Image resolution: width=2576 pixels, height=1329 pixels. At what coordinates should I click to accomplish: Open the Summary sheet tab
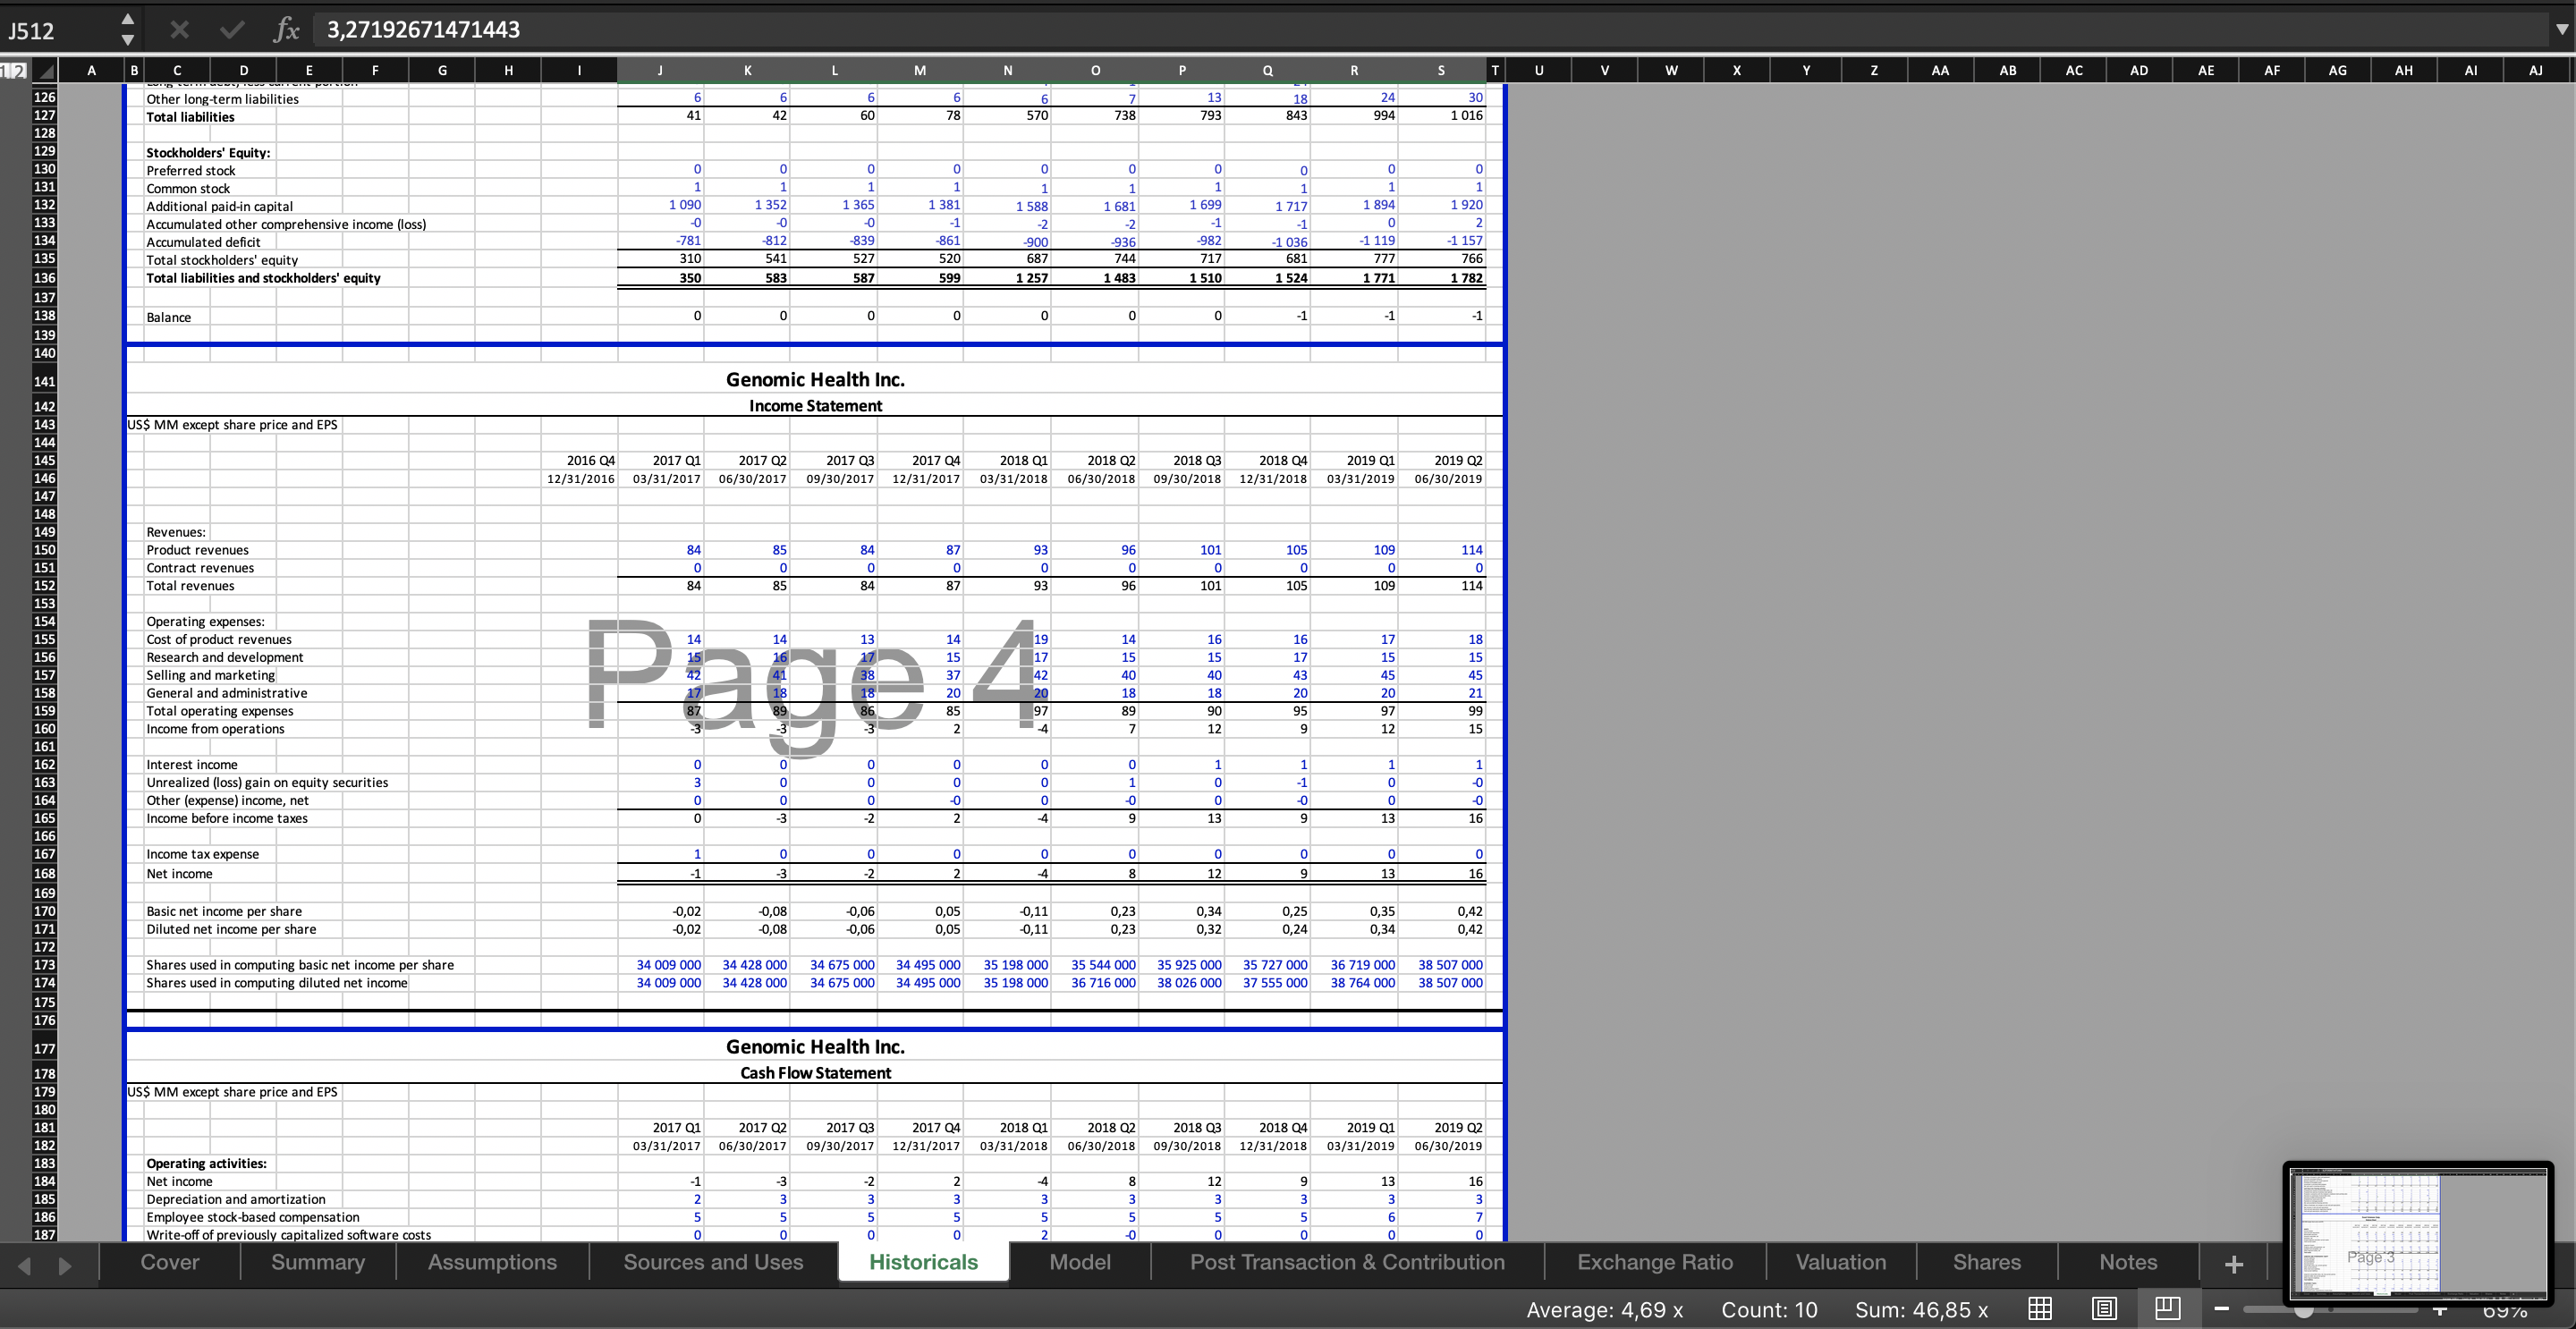coord(318,1262)
